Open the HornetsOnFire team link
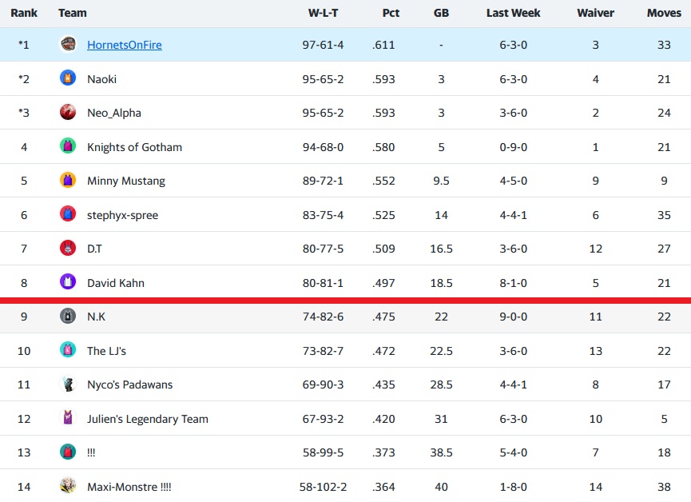Image resolution: width=691 pixels, height=502 pixels. point(124,45)
